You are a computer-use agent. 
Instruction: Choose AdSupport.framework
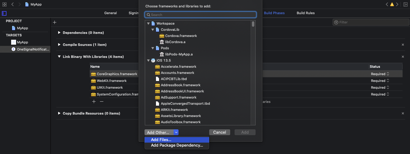pos(176,97)
